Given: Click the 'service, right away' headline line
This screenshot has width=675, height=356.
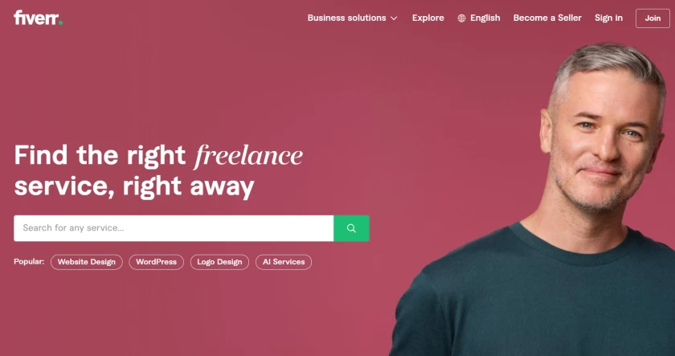Looking at the screenshot, I should point(134,186).
